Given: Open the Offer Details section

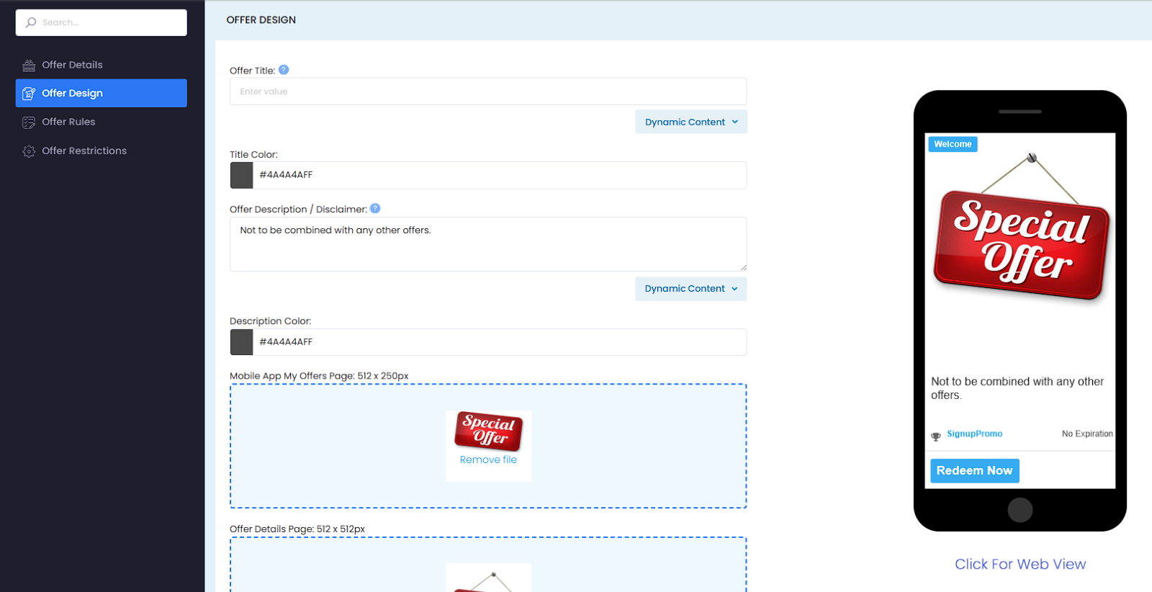Looking at the screenshot, I should tap(102, 65).
